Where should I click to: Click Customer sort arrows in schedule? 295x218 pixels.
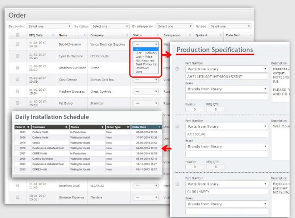66,127
